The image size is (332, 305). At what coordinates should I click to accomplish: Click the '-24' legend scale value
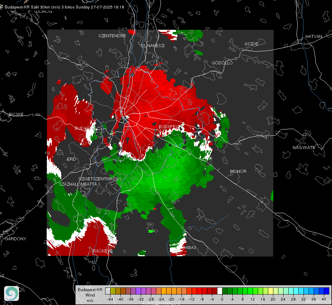pyautogui.click(x=161, y=299)
